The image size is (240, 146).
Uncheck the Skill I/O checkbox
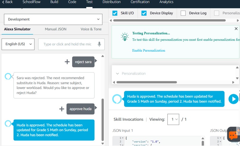click(x=115, y=13)
